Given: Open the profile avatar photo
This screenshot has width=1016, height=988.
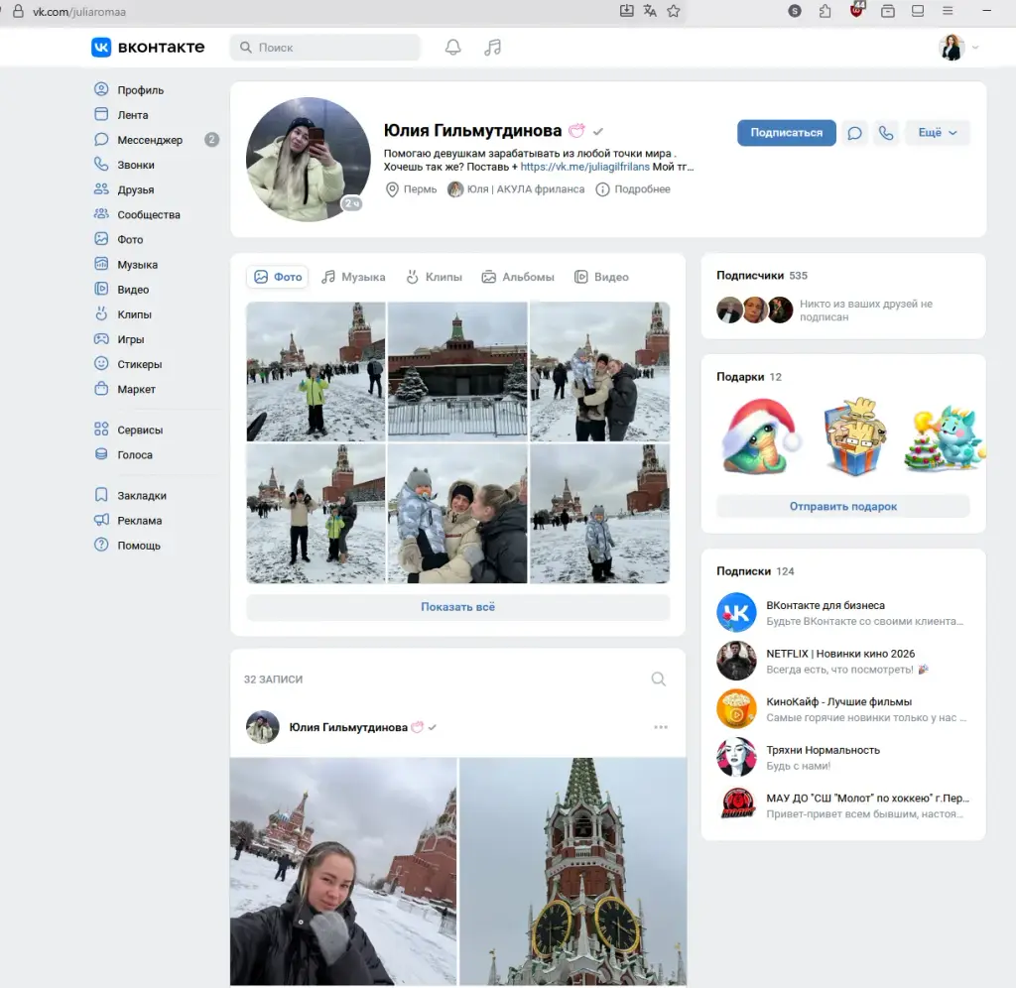Looking at the screenshot, I should [309, 160].
